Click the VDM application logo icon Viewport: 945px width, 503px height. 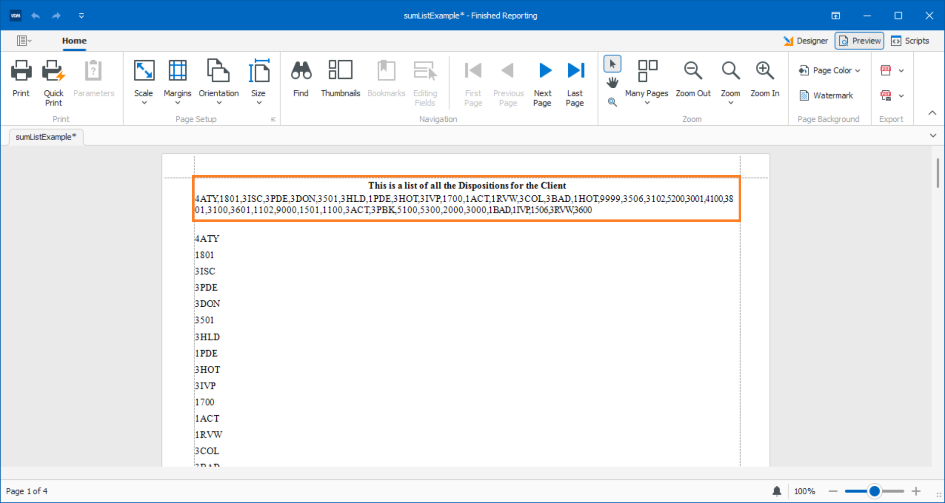[x=15, y=15]
